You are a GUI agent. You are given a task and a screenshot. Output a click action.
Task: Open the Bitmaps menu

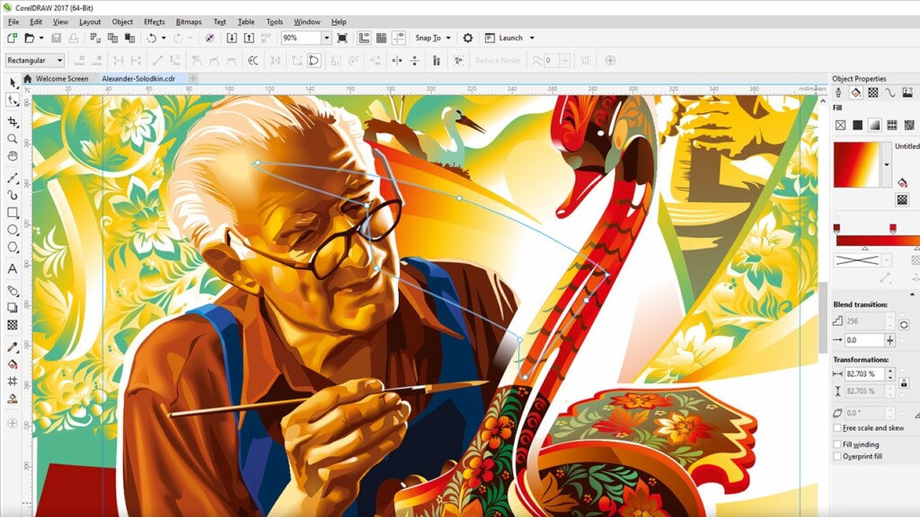[189, 22]
